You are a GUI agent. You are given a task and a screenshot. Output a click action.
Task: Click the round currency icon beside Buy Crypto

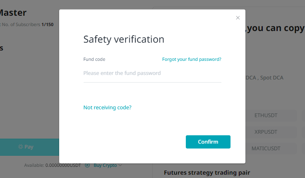click(x=87, y=165)
